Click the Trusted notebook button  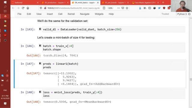pyautogui.click(x=165, y=14)
